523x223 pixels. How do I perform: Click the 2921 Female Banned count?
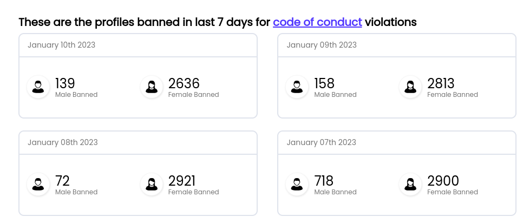(182, 181)
